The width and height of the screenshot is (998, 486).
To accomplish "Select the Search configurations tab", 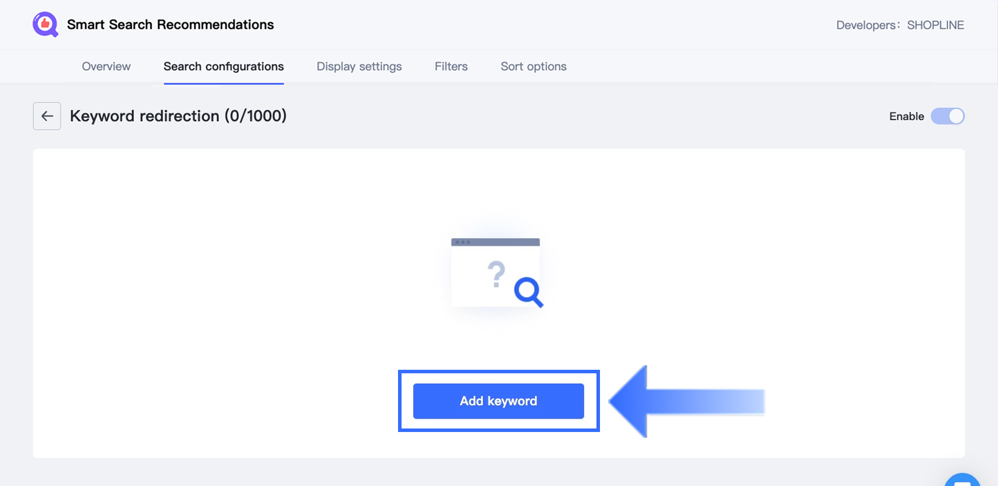I will 224,66.
